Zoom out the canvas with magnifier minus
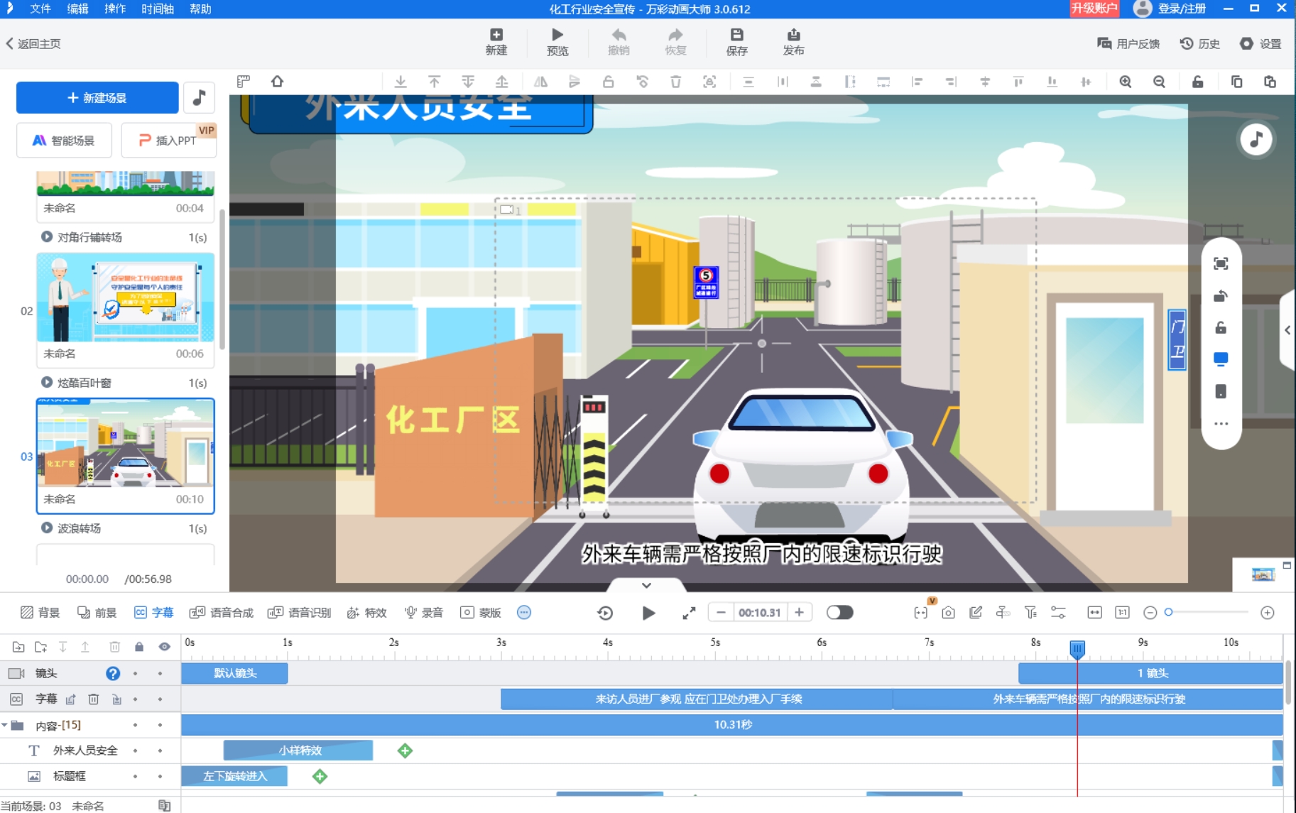Viewport: 1296px width, 813px height. 1159,82
